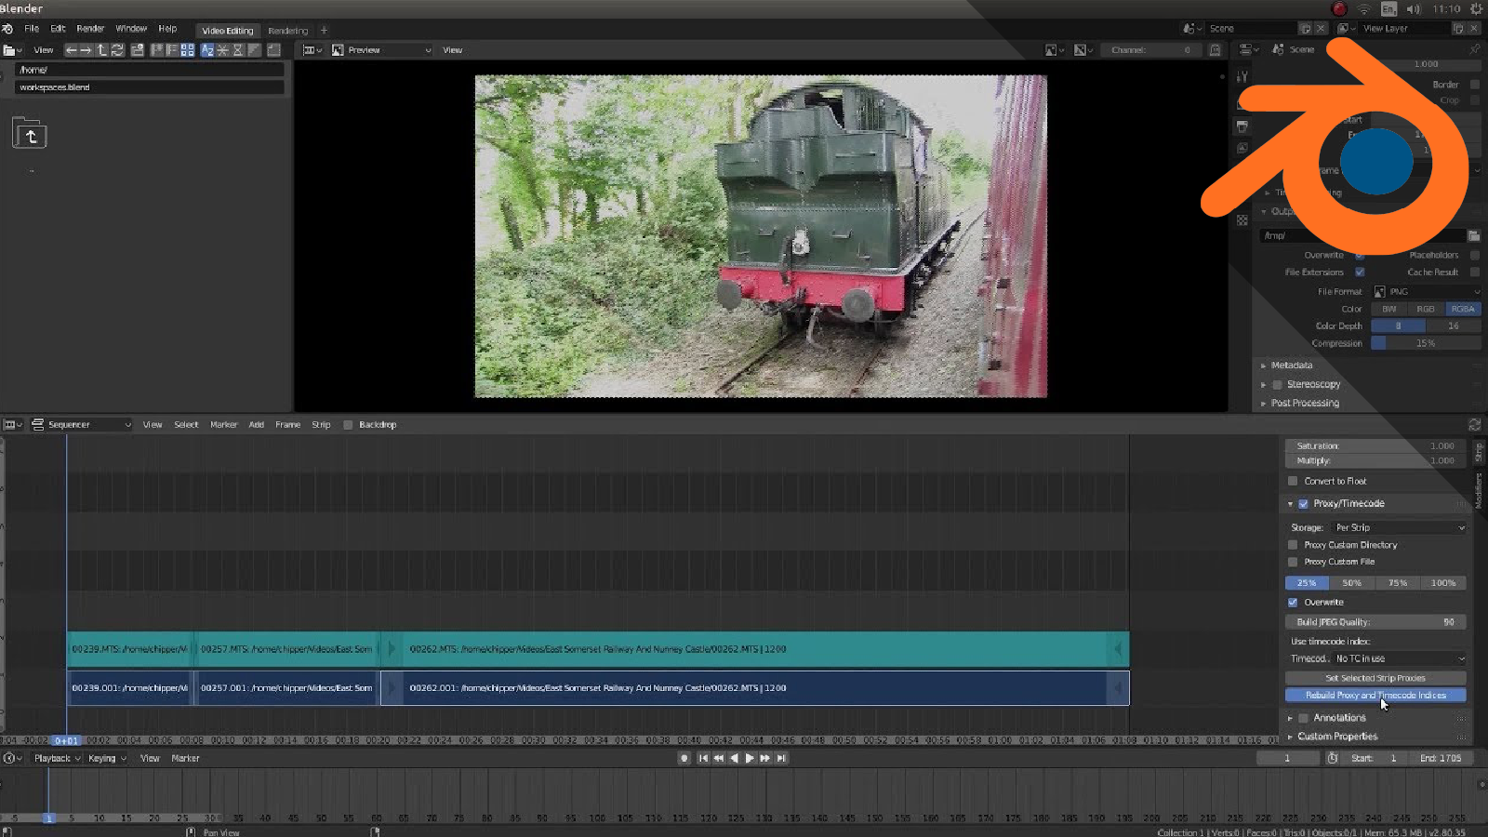Sort files by extension
The width and height of the screenshot is (1488, 837).
tap(222, 50)
